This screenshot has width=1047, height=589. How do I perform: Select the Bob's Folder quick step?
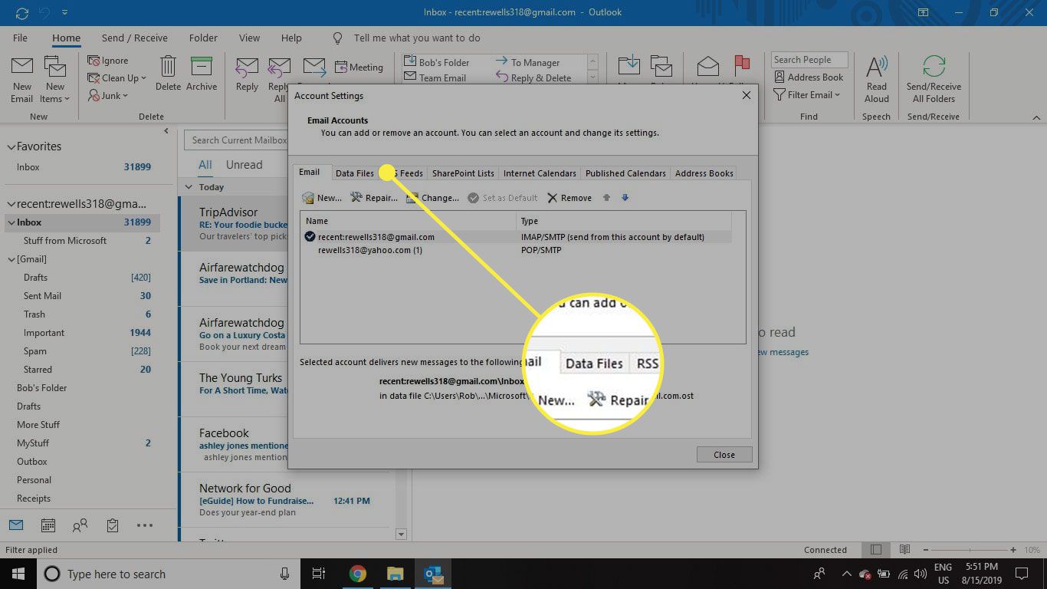tap(435, 62)
